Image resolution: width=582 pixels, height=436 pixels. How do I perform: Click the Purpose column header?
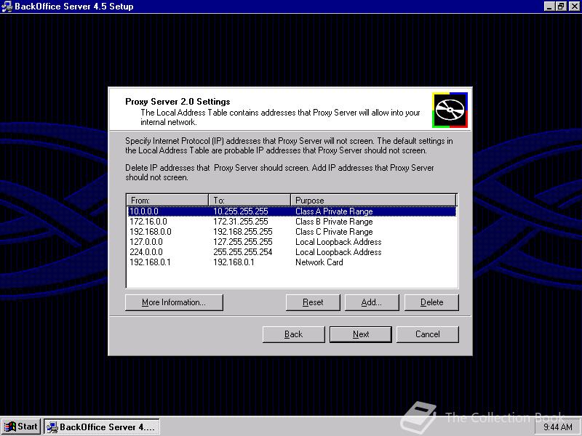tap(373, 201)
